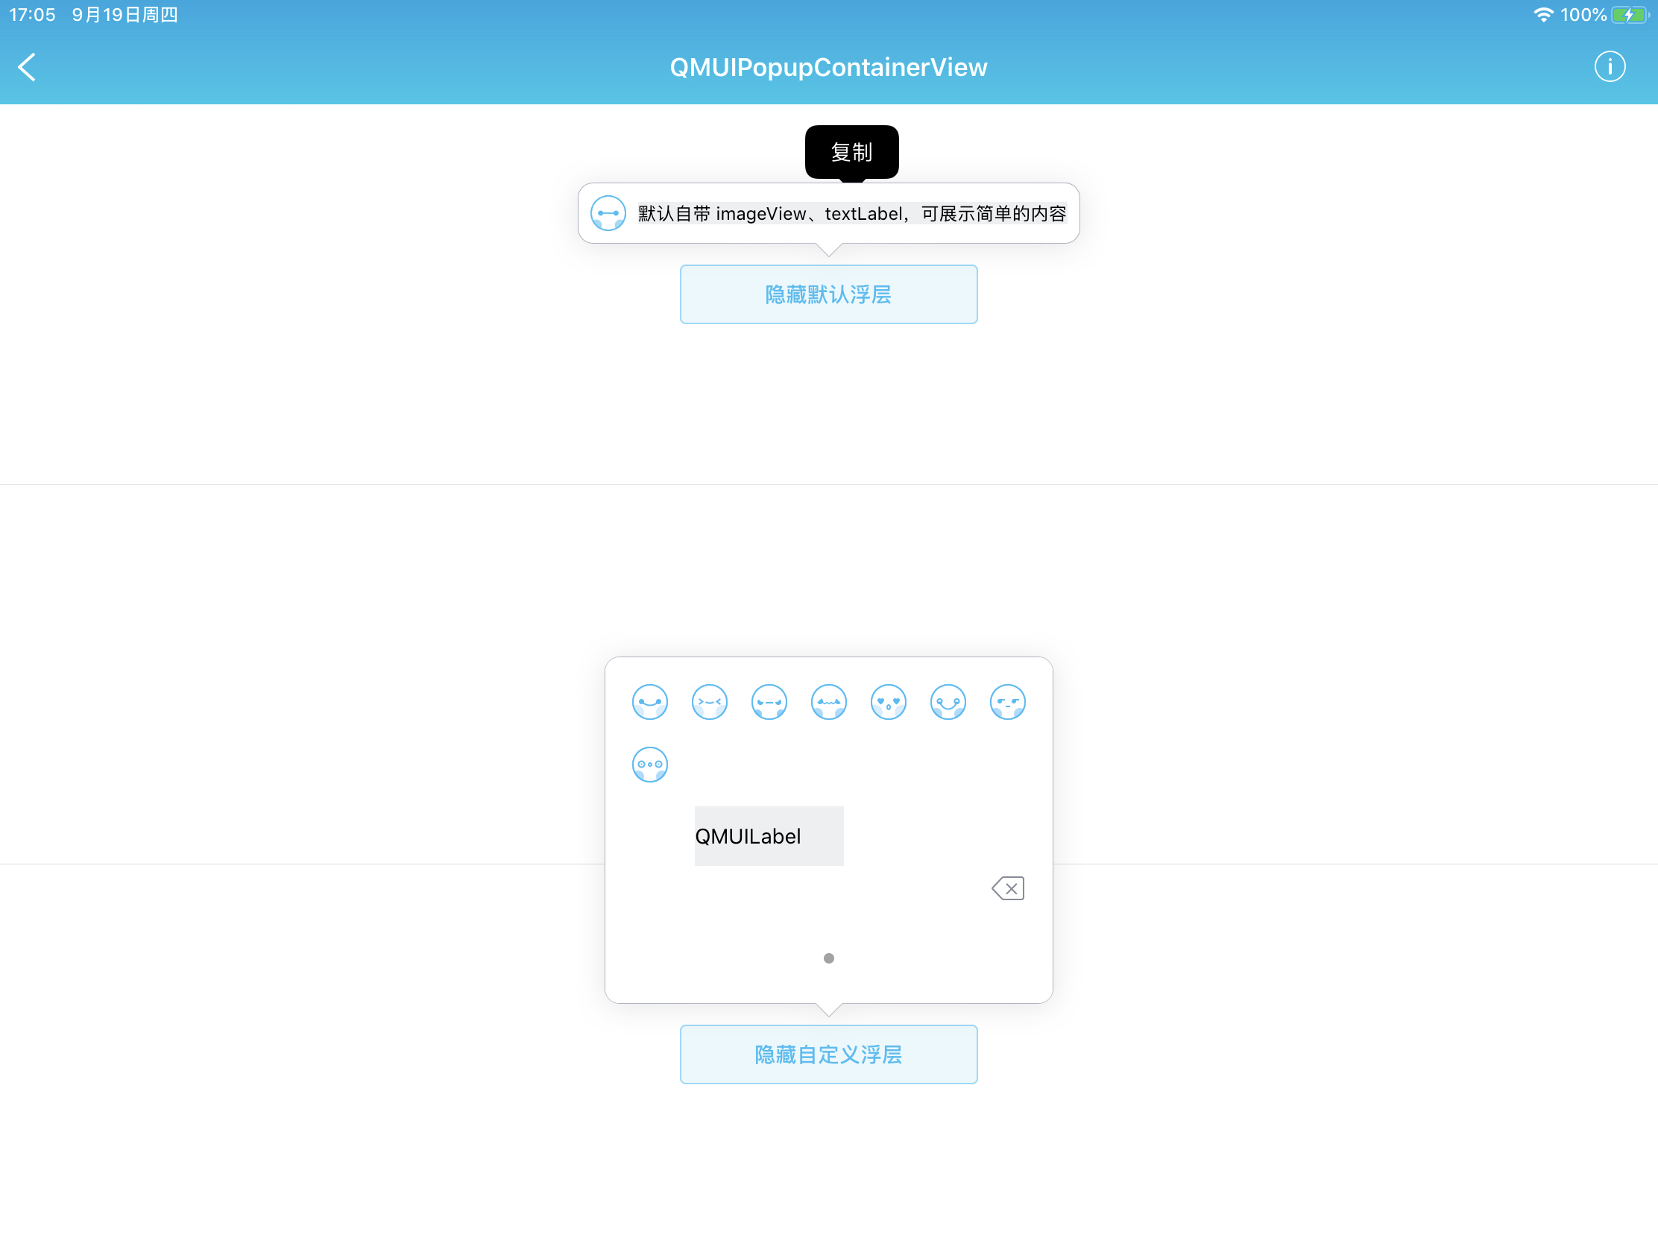Select the heart-eyes face emoji
1658x1243 pixels.
[888, 701]
